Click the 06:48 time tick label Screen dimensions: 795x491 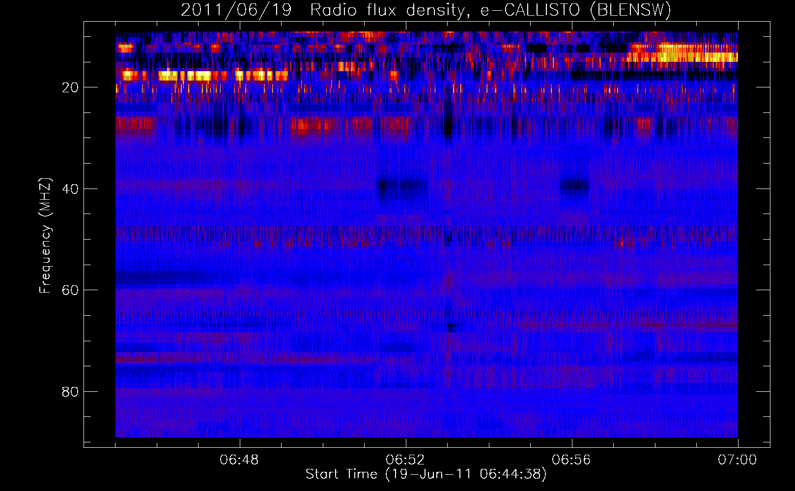click(x=239, y=460)
